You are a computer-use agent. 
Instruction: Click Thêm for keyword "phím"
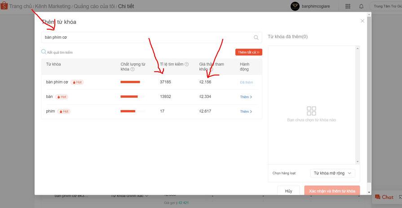pyautogui.click(x=246, y=111)
